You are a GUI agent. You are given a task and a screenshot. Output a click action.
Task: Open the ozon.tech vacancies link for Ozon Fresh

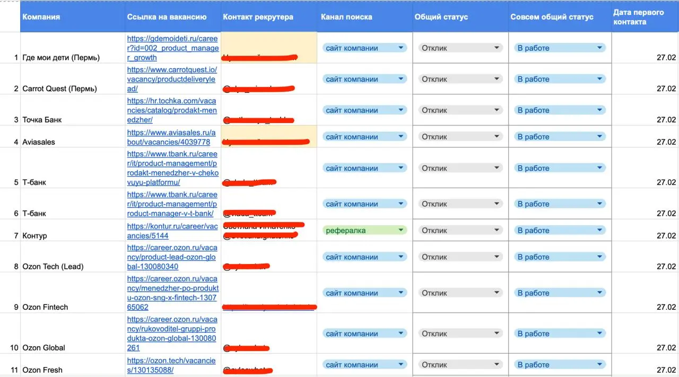coord(171,365)
